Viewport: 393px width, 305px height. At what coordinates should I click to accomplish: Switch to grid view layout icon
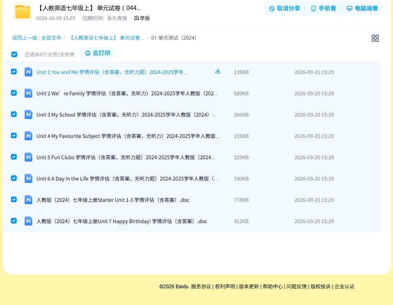(x=375, y=38)
